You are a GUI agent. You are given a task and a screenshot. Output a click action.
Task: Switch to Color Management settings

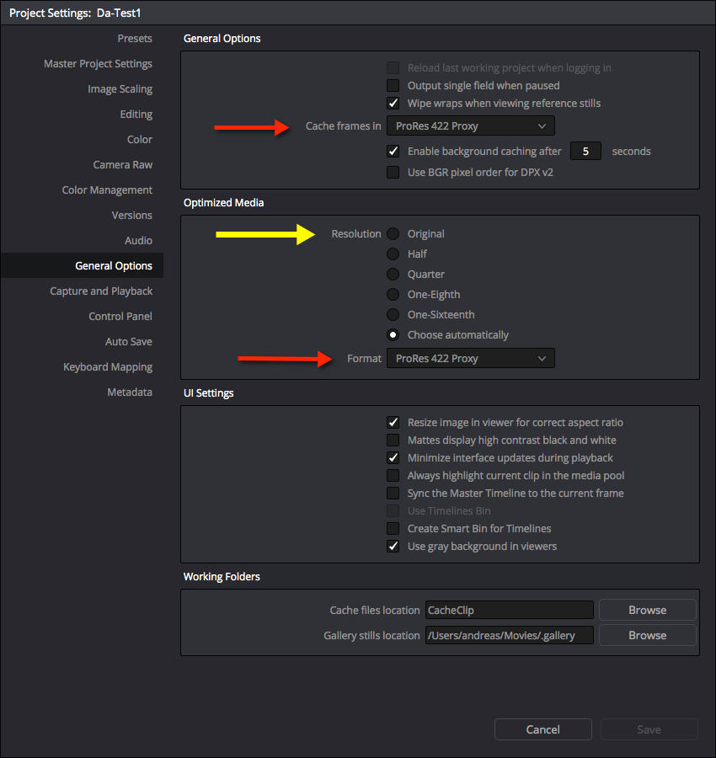[x=107, y=190]
